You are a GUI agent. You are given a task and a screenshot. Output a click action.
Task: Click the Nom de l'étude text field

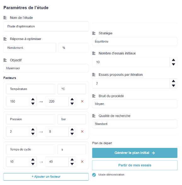click(46, 26)
